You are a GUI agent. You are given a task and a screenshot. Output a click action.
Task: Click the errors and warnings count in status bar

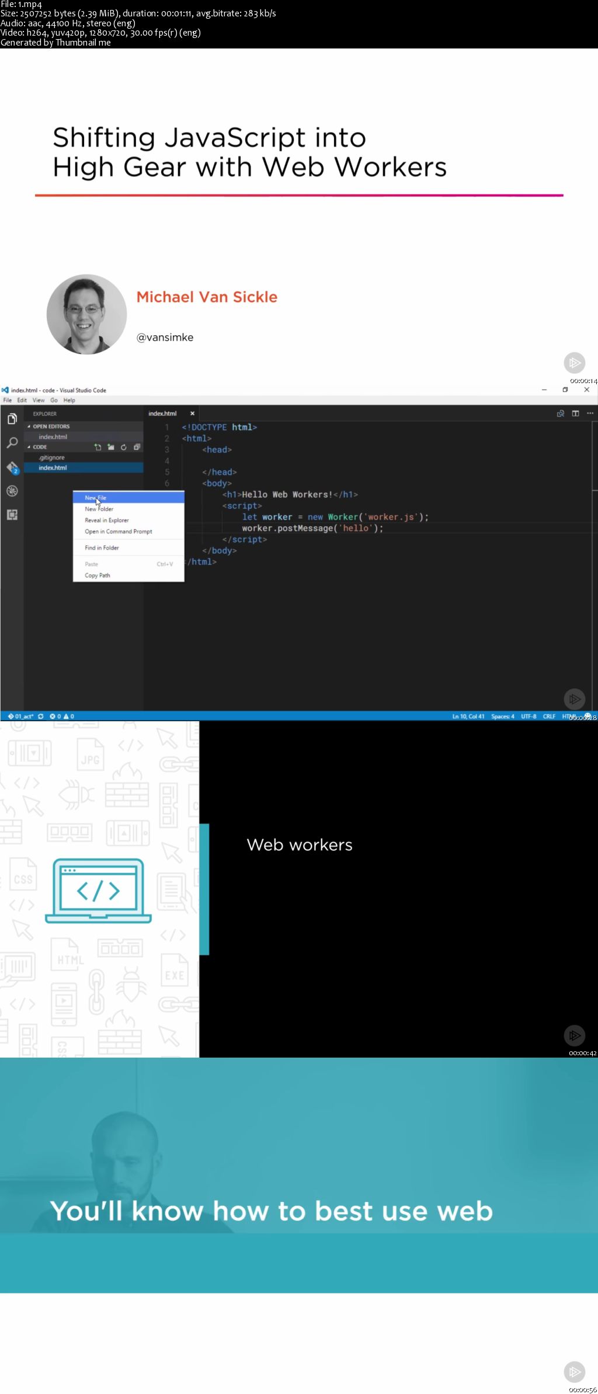(62, 716)
